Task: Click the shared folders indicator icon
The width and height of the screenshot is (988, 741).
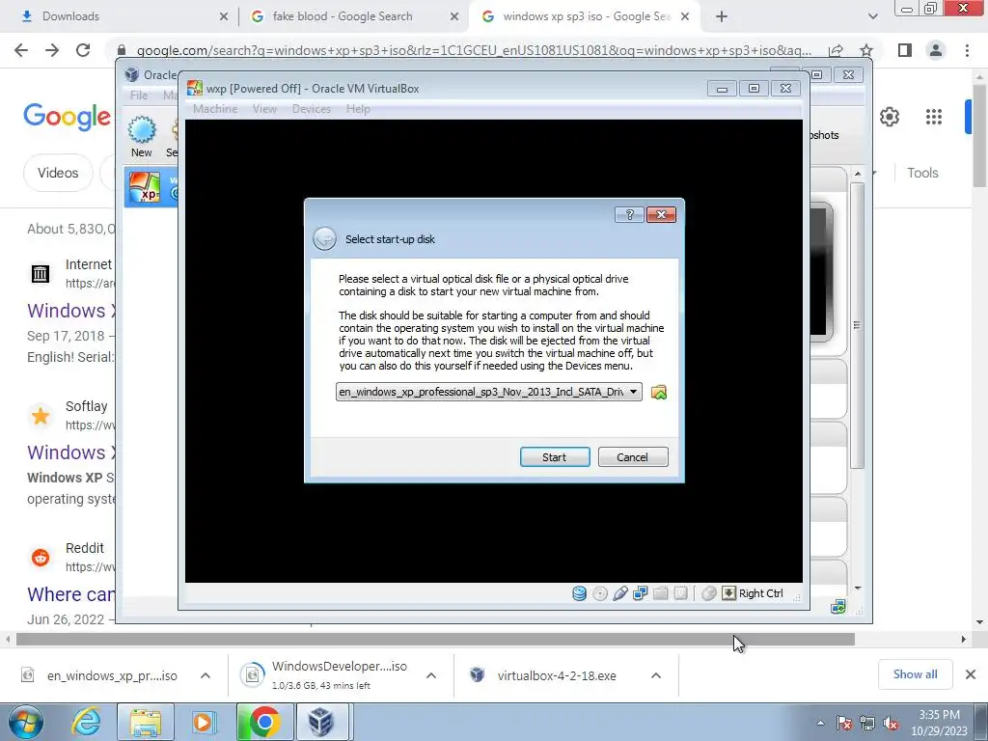Action: pyautogui.click(x=660, y=593)
